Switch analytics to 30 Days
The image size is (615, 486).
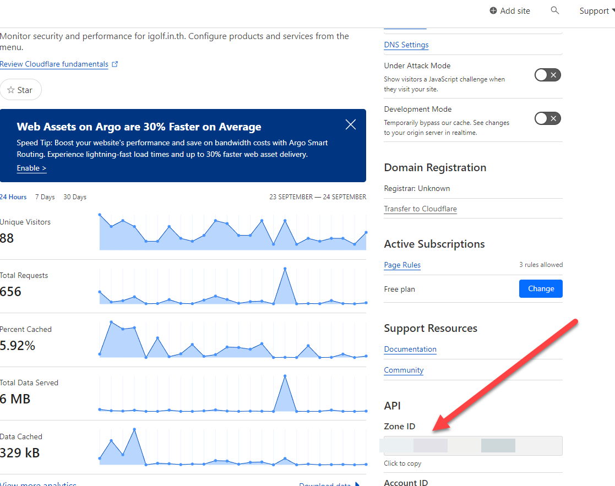click(x=75, y=196)
